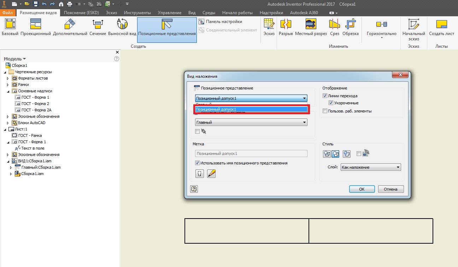Expand Форматы листов tree node
458x267 pixels.
click(8, 78)
